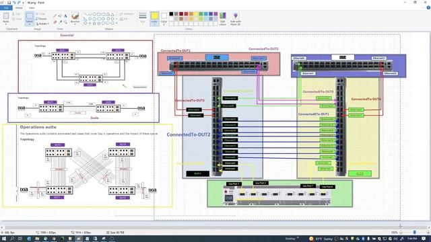This screenshot has width=431, height=242.
Task: Open Task View on taskbar
Action: pos(20,239)
